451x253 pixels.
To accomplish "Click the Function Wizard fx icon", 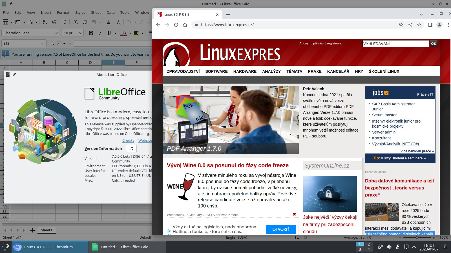I will (x=53, y=43).
